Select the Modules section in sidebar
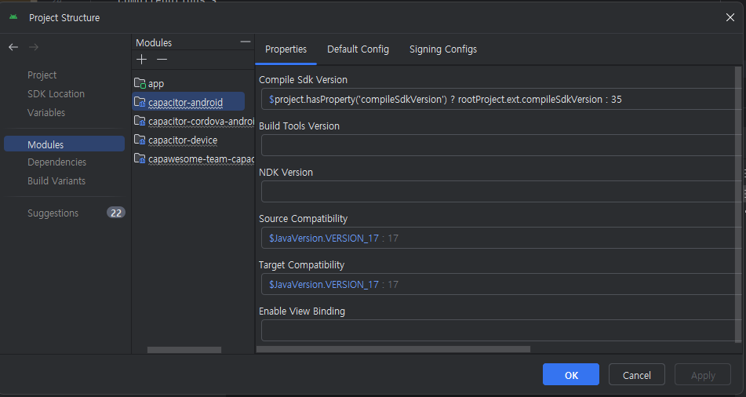 tap(64, 144)
